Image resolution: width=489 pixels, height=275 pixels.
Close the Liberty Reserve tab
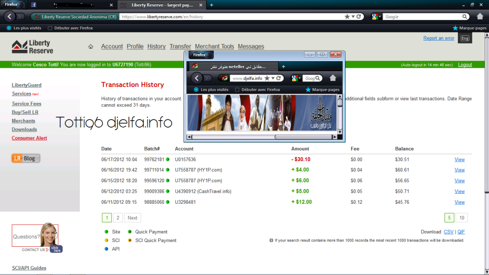[x=201, y=5]
